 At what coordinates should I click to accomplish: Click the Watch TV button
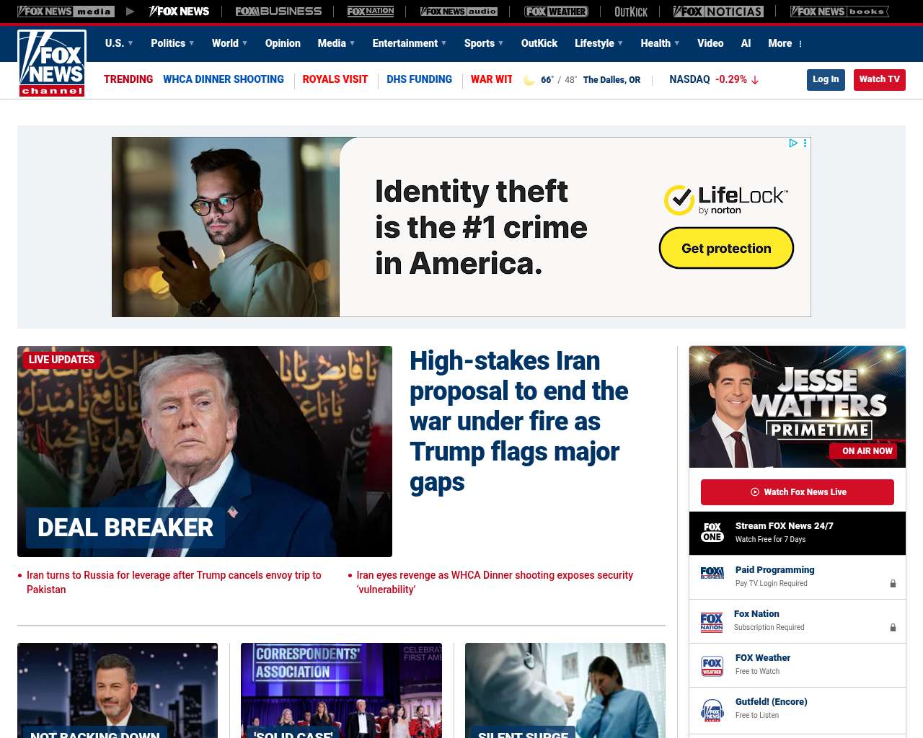tap(879, 79)
